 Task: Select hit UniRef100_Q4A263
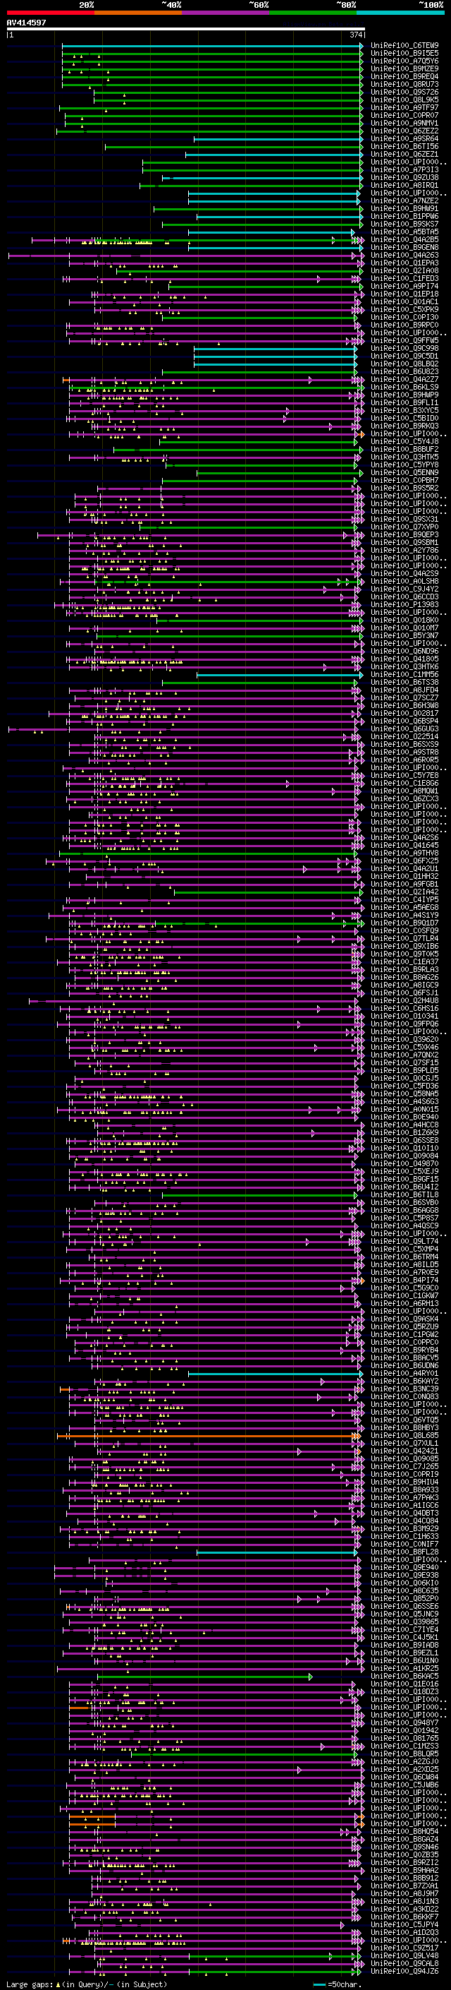pyautogui.click(x=404, y=255)
